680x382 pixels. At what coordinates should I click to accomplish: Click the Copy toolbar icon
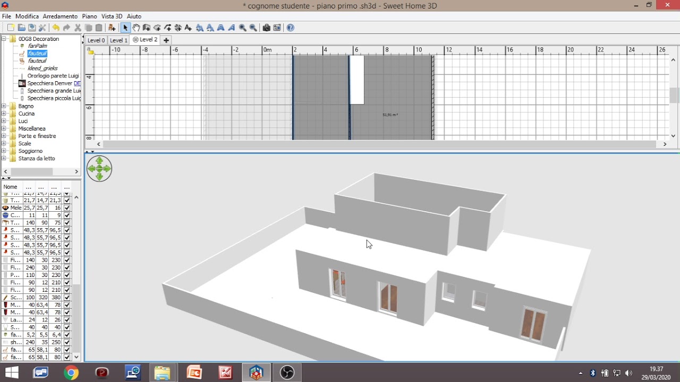click(x=88, y=28)
